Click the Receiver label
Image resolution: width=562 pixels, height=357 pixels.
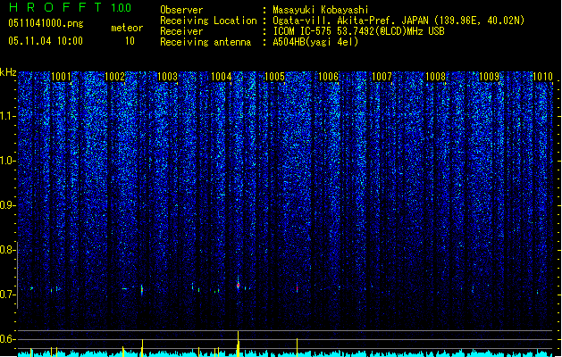pos(181,31)
